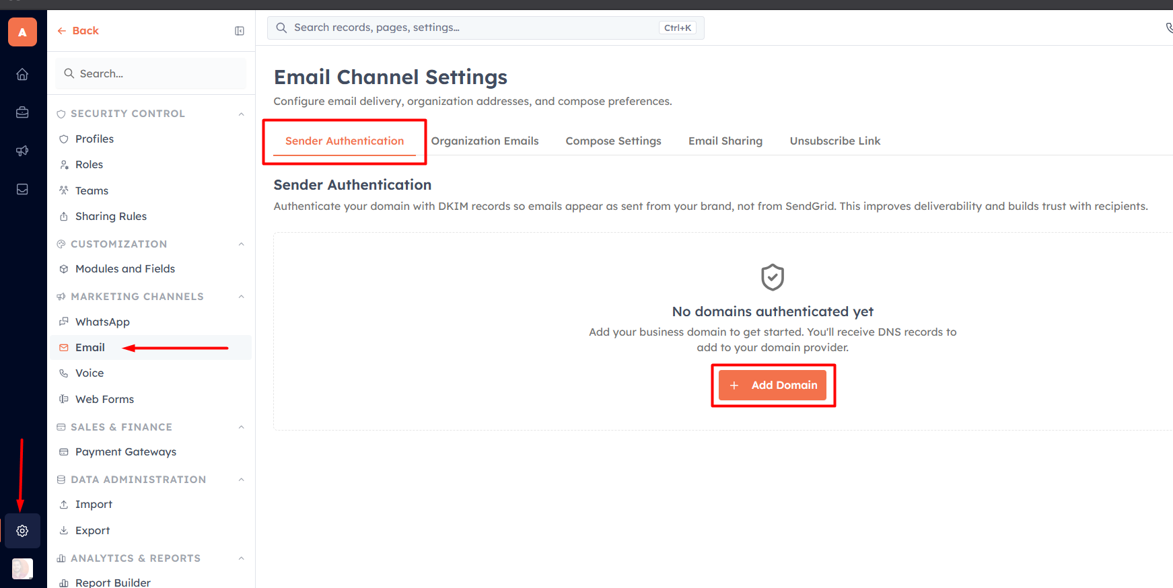Viewport: 1173px width, 588px height.
Task: Click the WhatsApp chat icon
Action: [x=64, y=322]
